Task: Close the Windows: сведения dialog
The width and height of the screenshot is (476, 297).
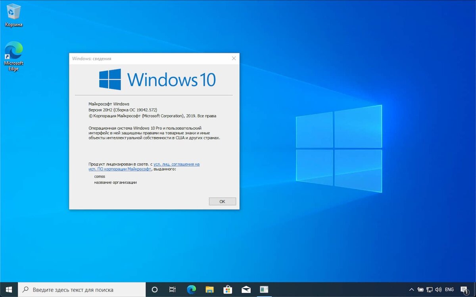Action: pyautogui.click(x=234, y=58)
